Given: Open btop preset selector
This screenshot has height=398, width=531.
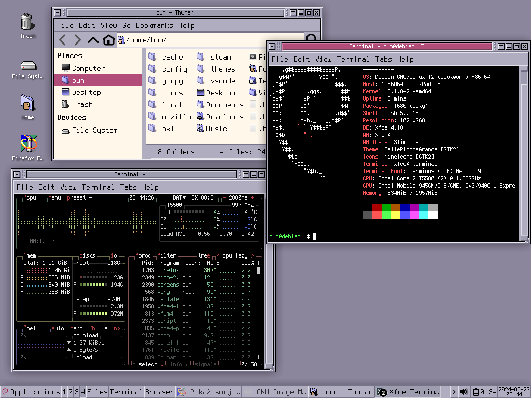Looking at the screenshot, I should [78, 197].
